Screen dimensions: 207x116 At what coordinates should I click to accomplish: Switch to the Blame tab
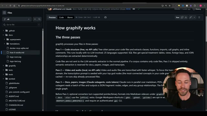click(x=70, y=17)
